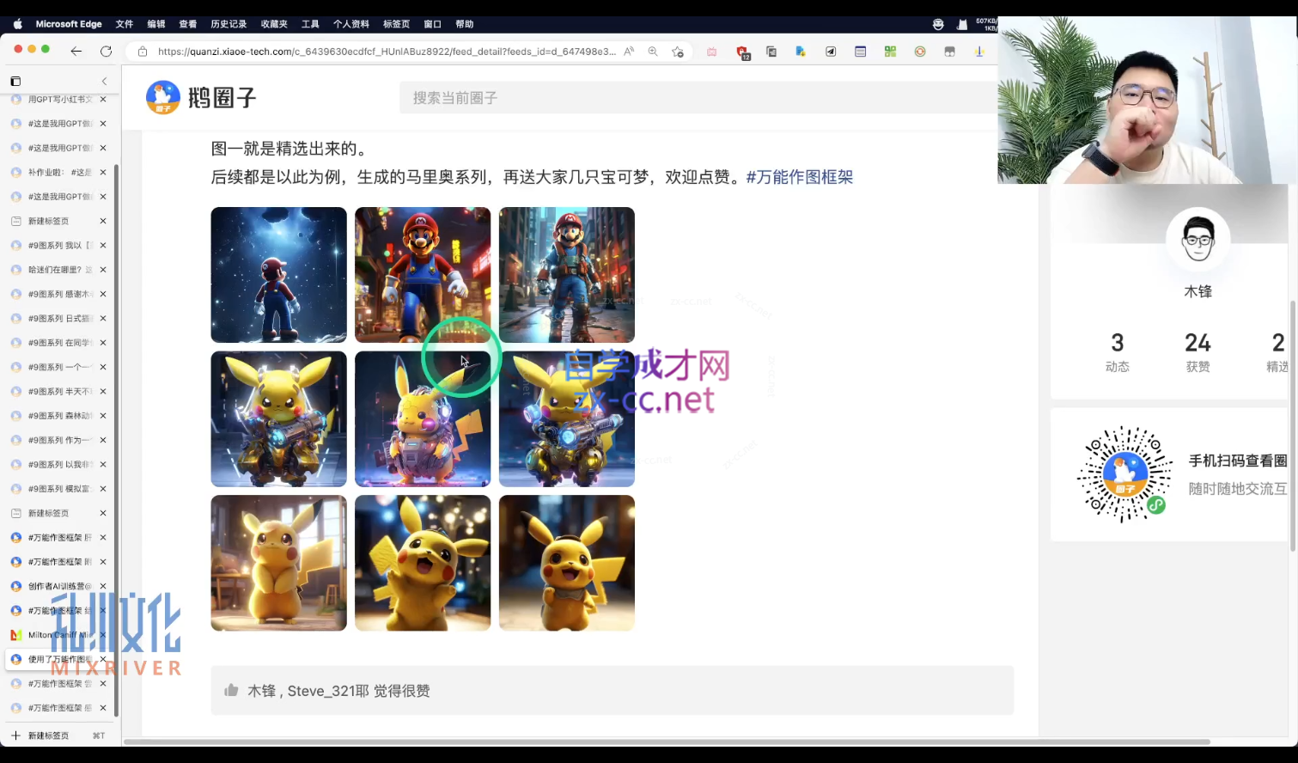
Task: Open the read aloud icon in address bar
Action: [629, 52]
